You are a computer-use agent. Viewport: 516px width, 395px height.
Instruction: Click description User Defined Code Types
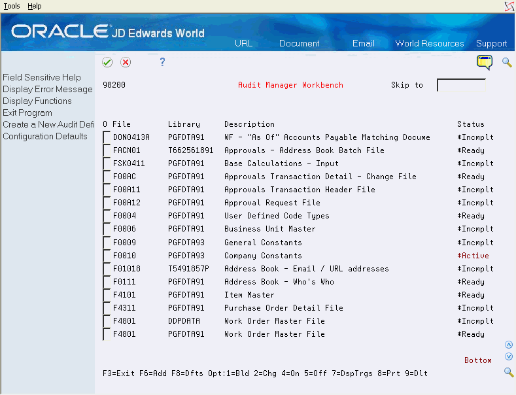[277, 216]
